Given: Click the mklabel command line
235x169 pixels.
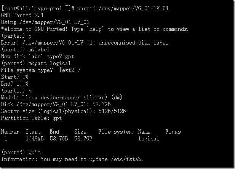Looking at the screenshot, I should pos(25,49).
